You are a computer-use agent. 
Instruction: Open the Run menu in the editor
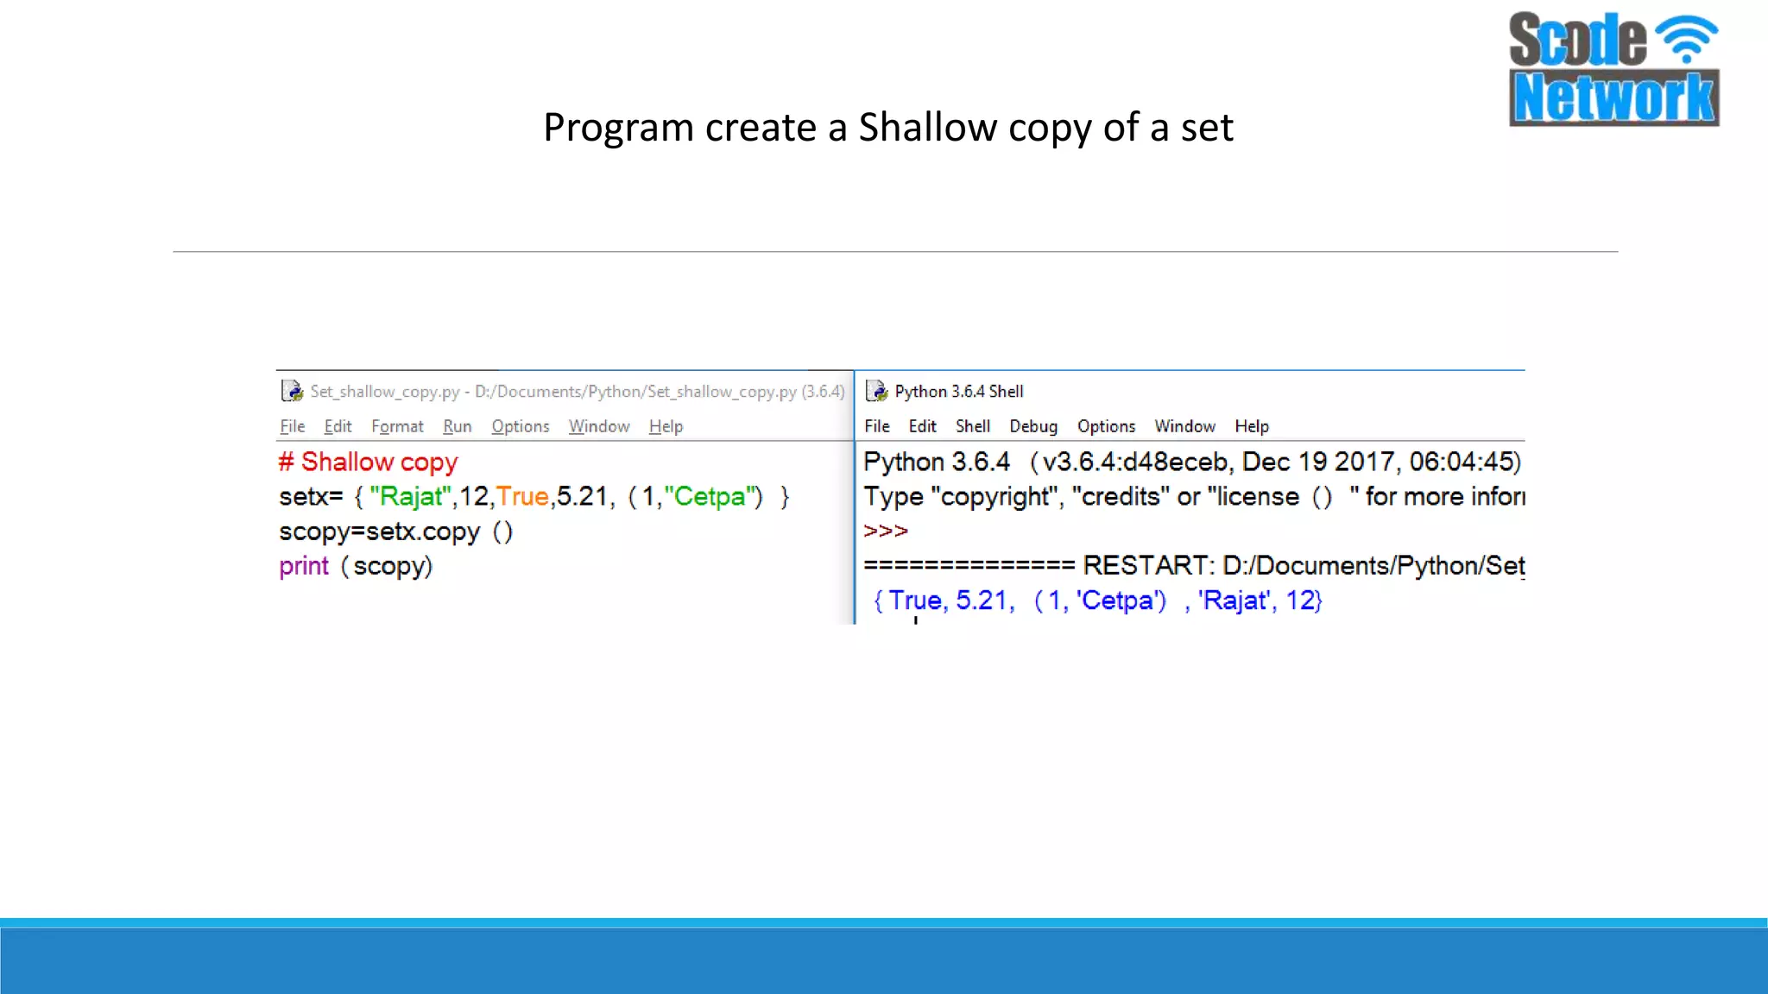click(458, 426)
